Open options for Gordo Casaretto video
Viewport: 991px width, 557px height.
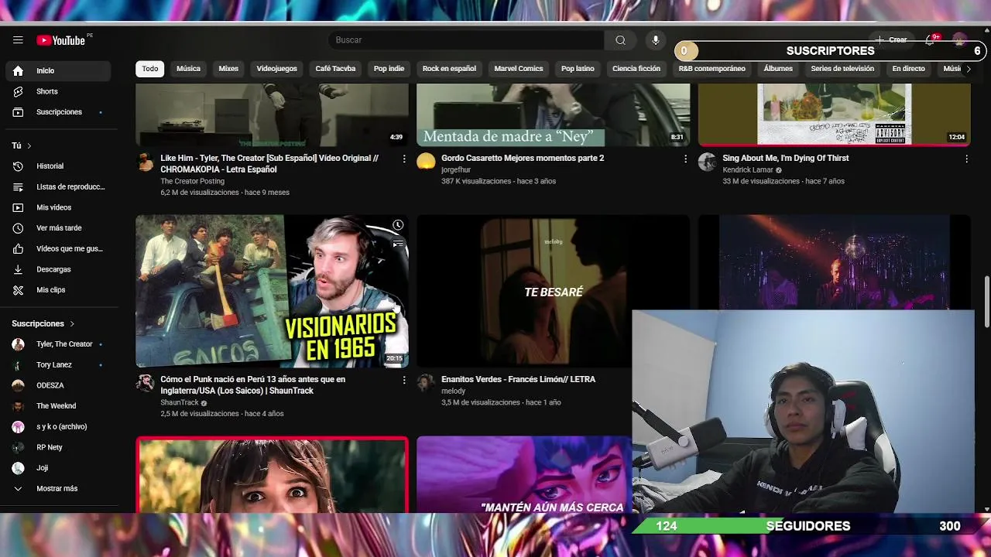[x=684, y=159]
